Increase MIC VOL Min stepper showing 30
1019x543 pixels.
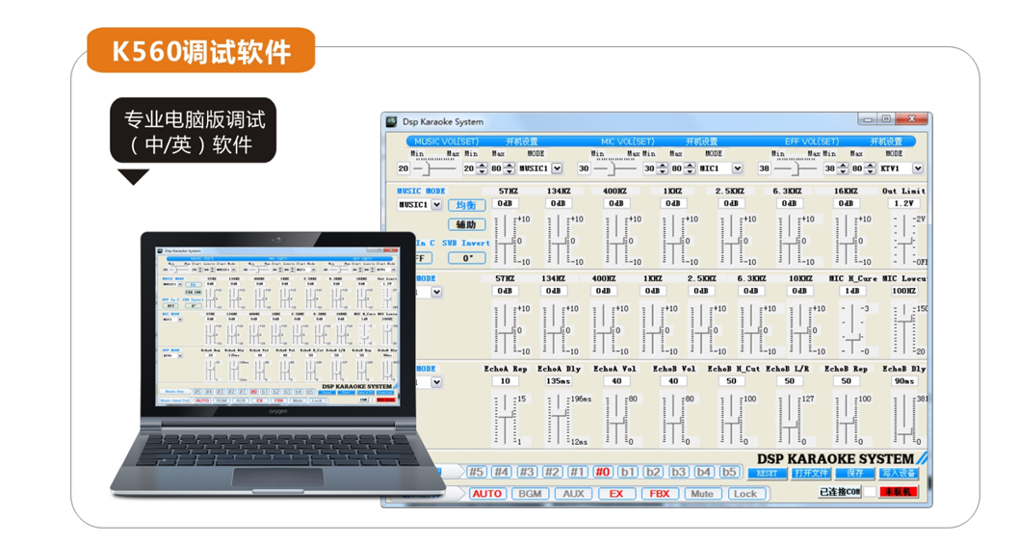point(663,166)
